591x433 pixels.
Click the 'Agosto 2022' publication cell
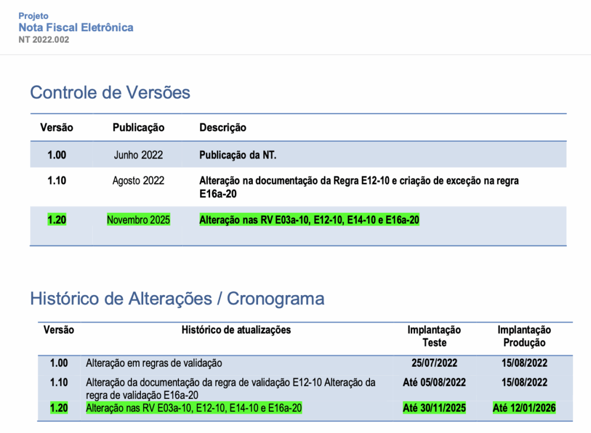(x=139, y=180)
